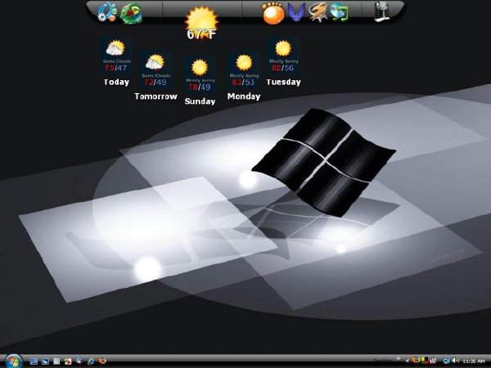Open the red-green quick launch icon

[x=68, y=361]
